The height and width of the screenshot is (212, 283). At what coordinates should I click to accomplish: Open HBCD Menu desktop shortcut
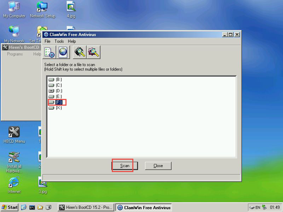[x=14, y=135]
